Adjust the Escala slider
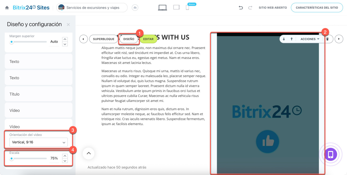347x175 pixels. (28, 158)
